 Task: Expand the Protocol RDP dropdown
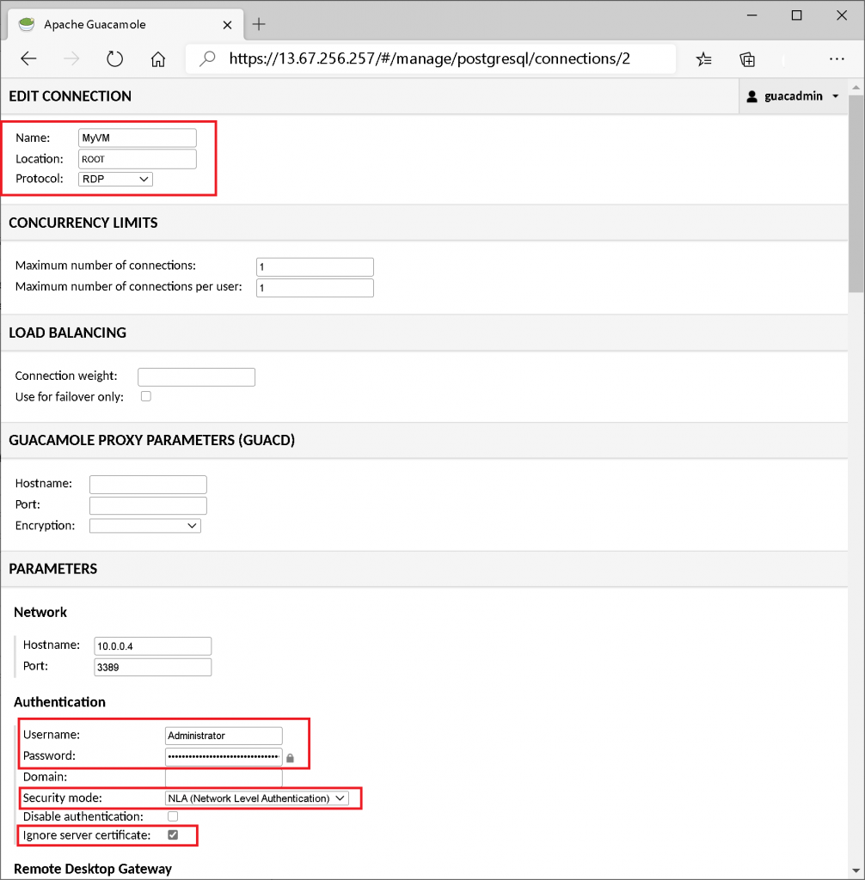(115, 179)
